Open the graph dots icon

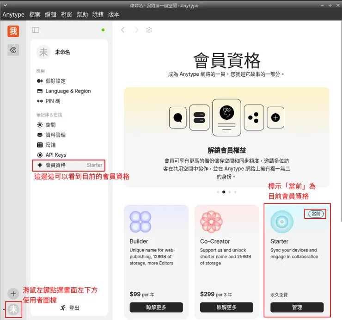point(149,30)
